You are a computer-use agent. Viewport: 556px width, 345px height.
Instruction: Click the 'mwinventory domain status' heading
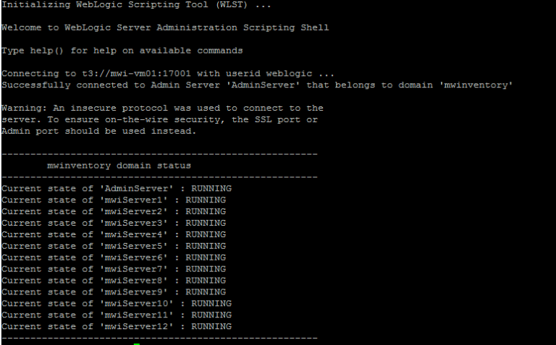point(119,166)
